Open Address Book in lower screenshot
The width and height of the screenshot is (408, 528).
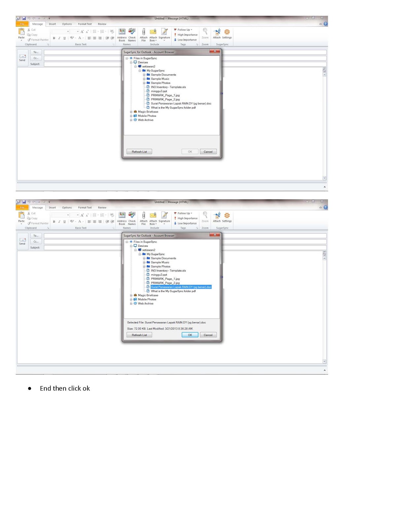click(122, 218)
